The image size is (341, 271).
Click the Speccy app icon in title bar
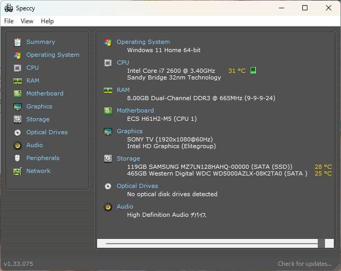(x=9, y=8)
